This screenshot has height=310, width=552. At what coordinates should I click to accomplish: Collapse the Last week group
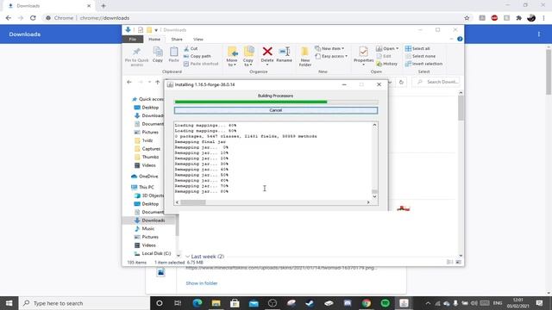pos(188,257)
